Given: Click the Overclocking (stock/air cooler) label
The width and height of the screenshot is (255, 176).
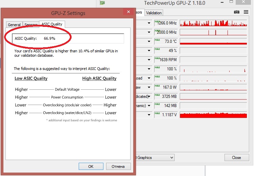Looking at the screenshot, I should 67,105.
